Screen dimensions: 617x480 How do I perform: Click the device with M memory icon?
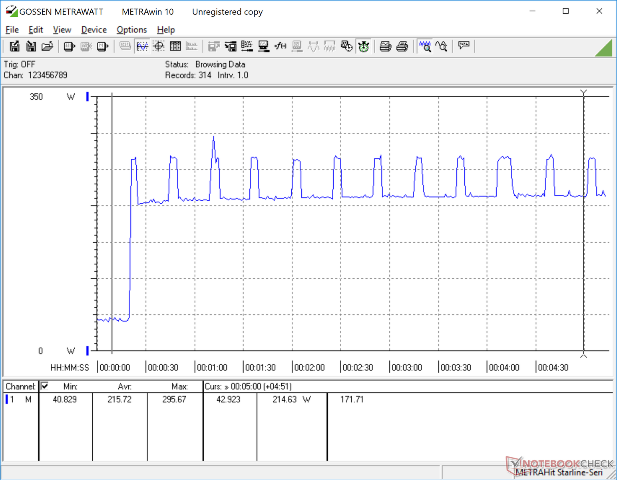pos(103,46)
